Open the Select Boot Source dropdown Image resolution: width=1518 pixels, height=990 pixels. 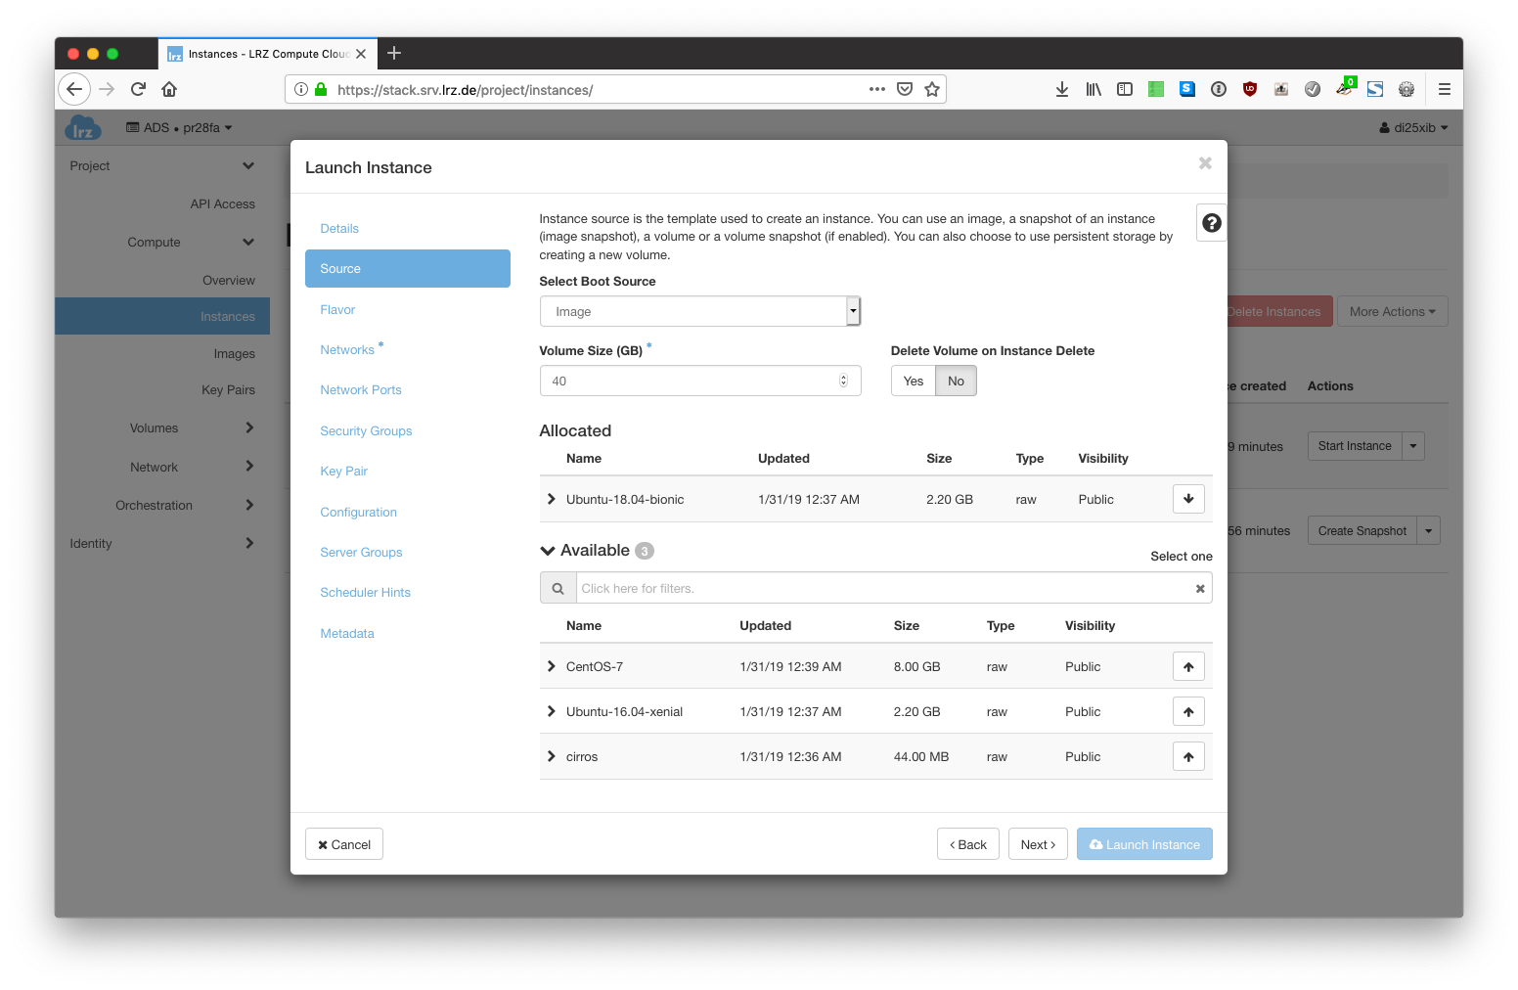point(699,312)
